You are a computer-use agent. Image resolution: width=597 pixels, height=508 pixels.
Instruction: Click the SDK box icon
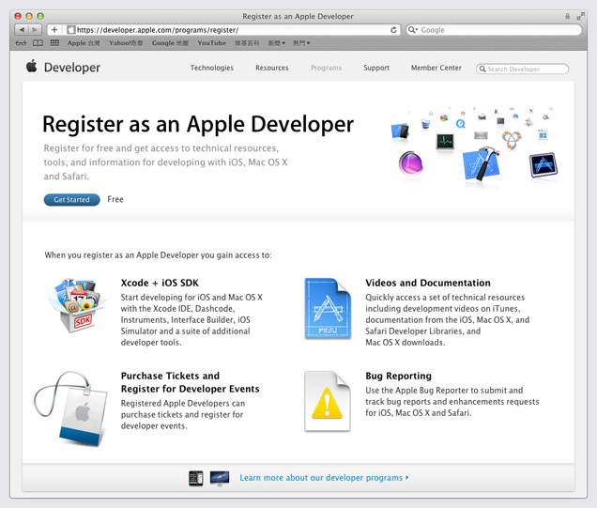pos(77,306)
